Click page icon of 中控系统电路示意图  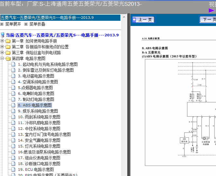[x=13, y=129]
